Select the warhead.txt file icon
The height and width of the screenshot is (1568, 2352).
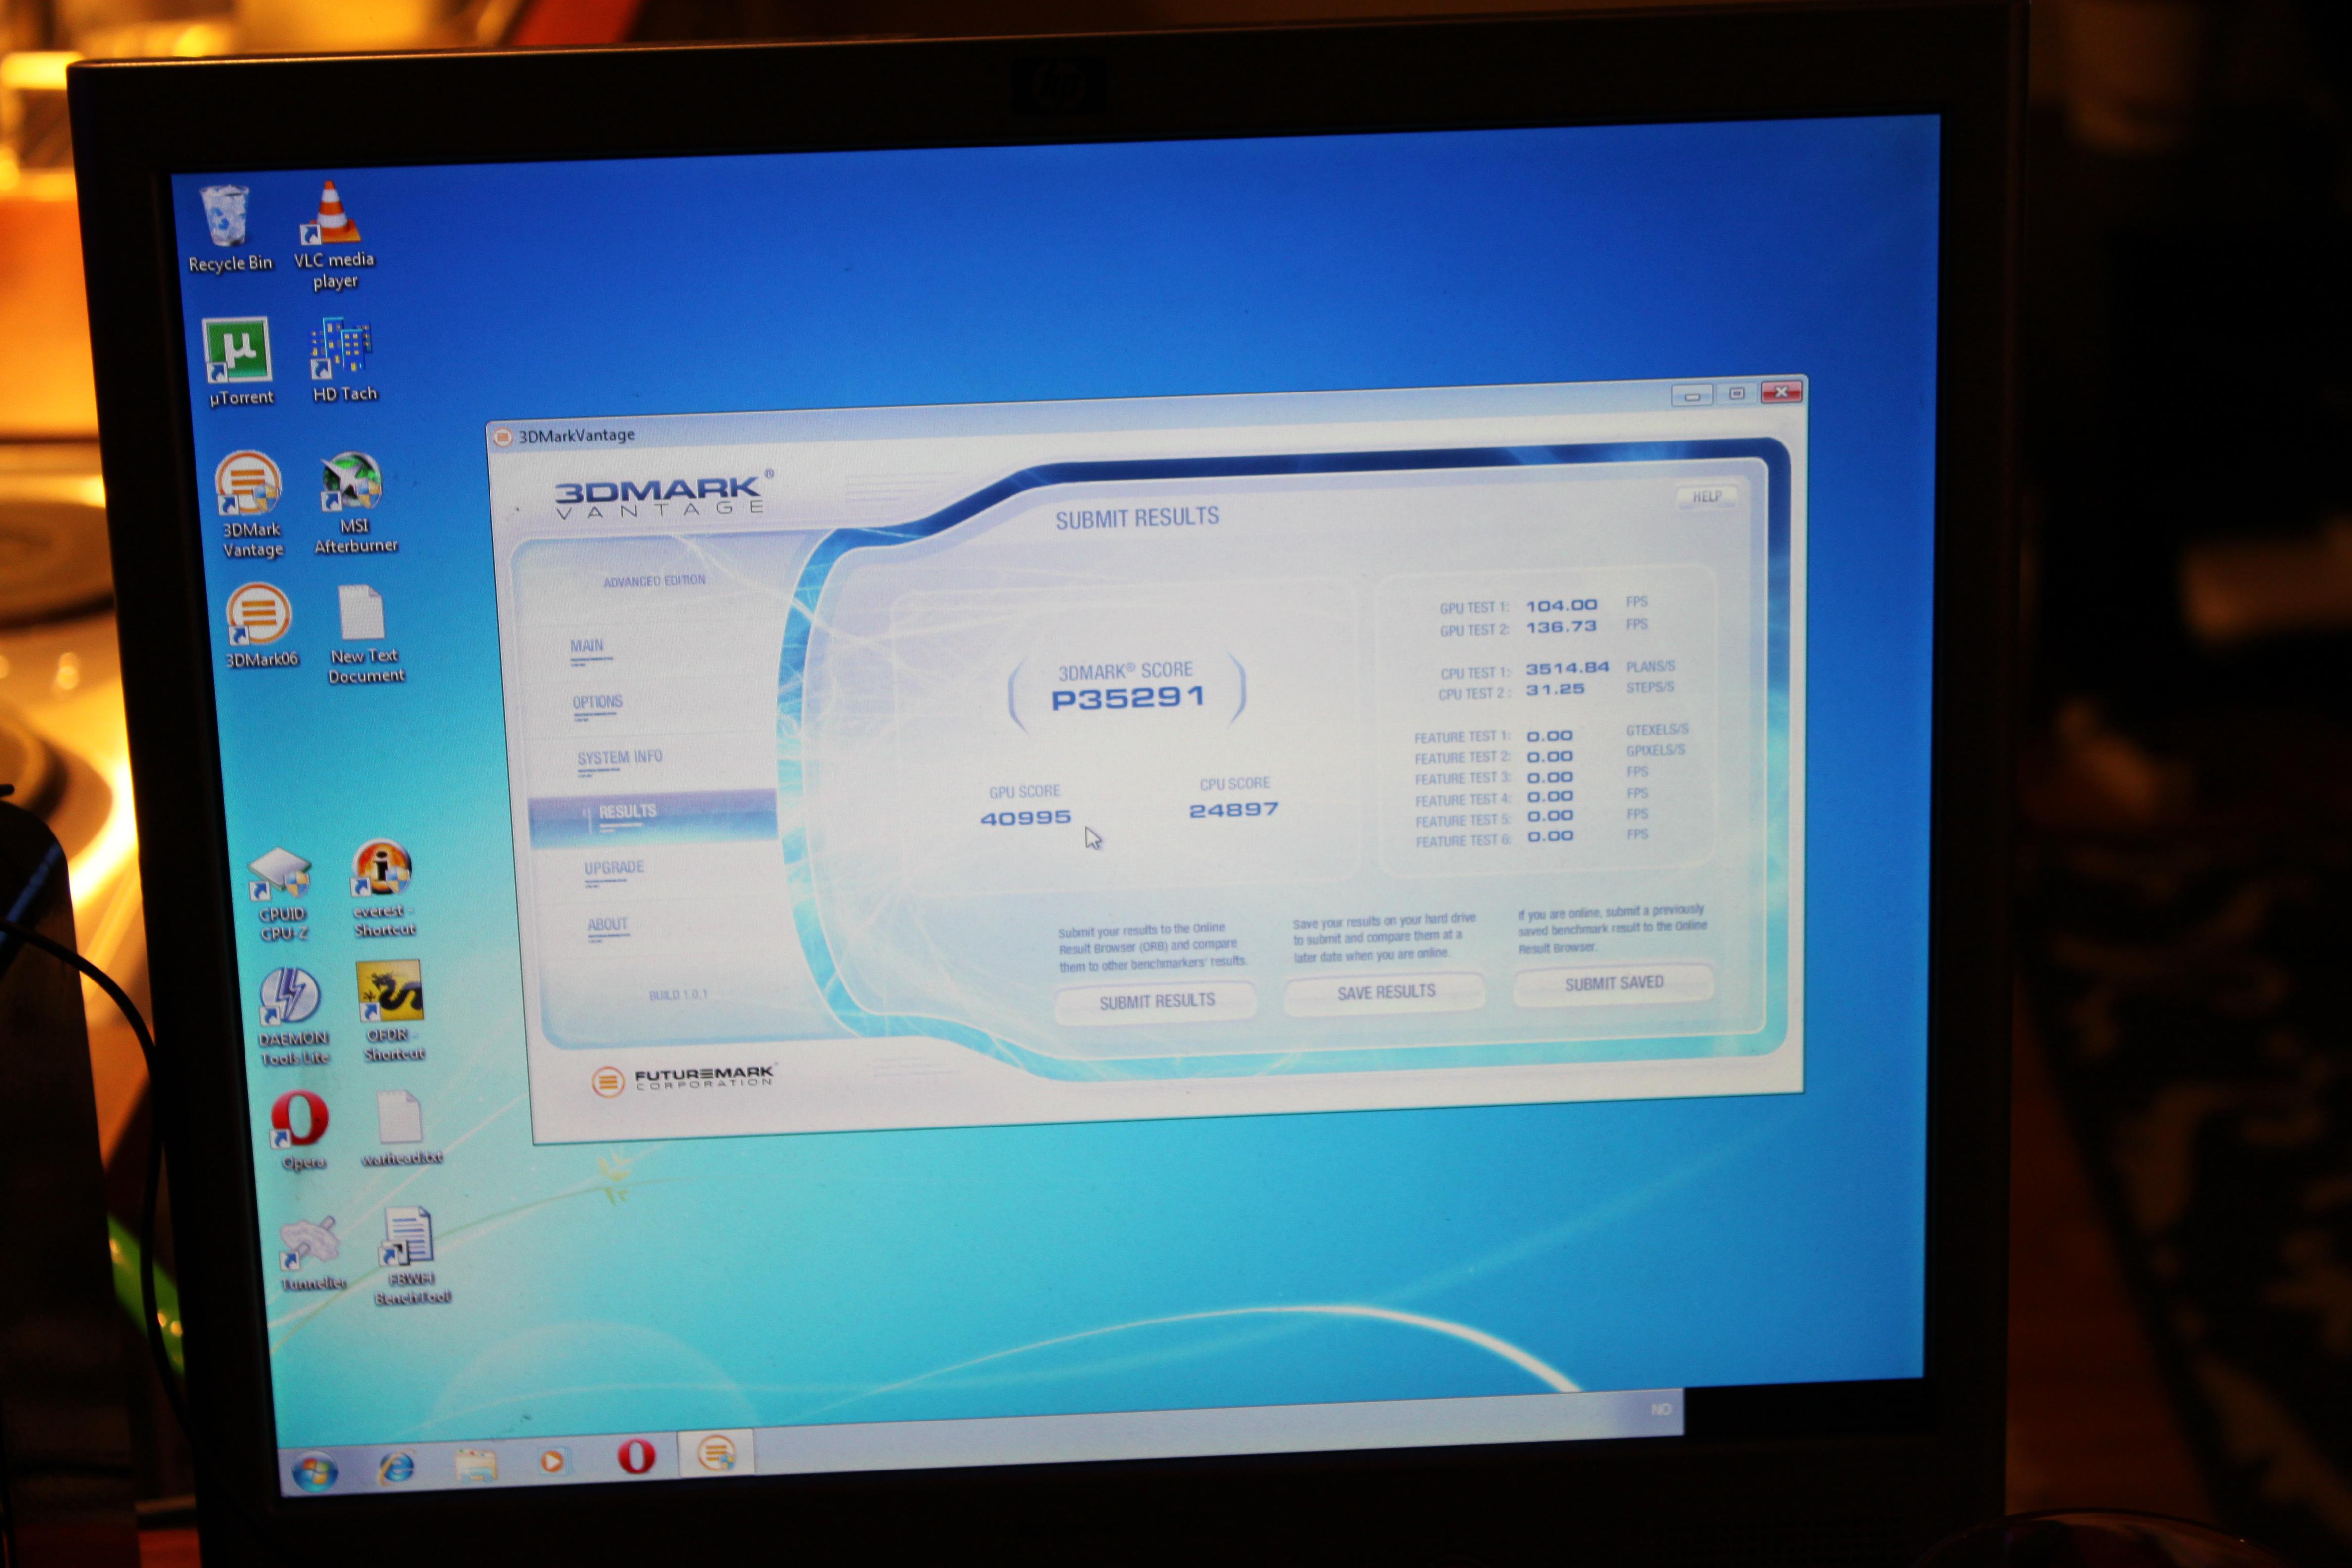[x=400, y=1128]
